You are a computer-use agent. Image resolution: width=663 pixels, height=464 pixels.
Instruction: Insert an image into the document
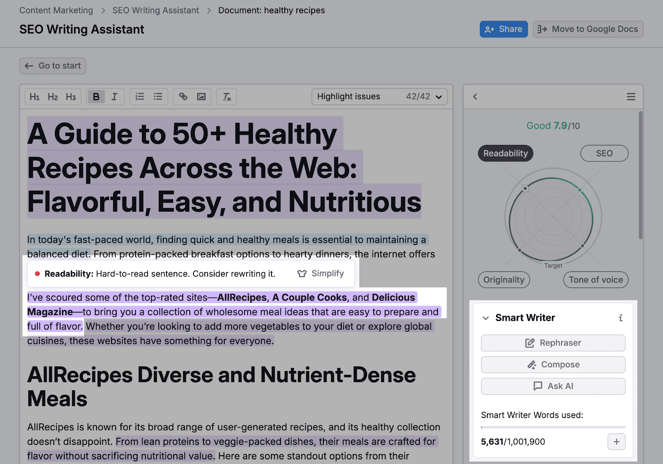201,96
